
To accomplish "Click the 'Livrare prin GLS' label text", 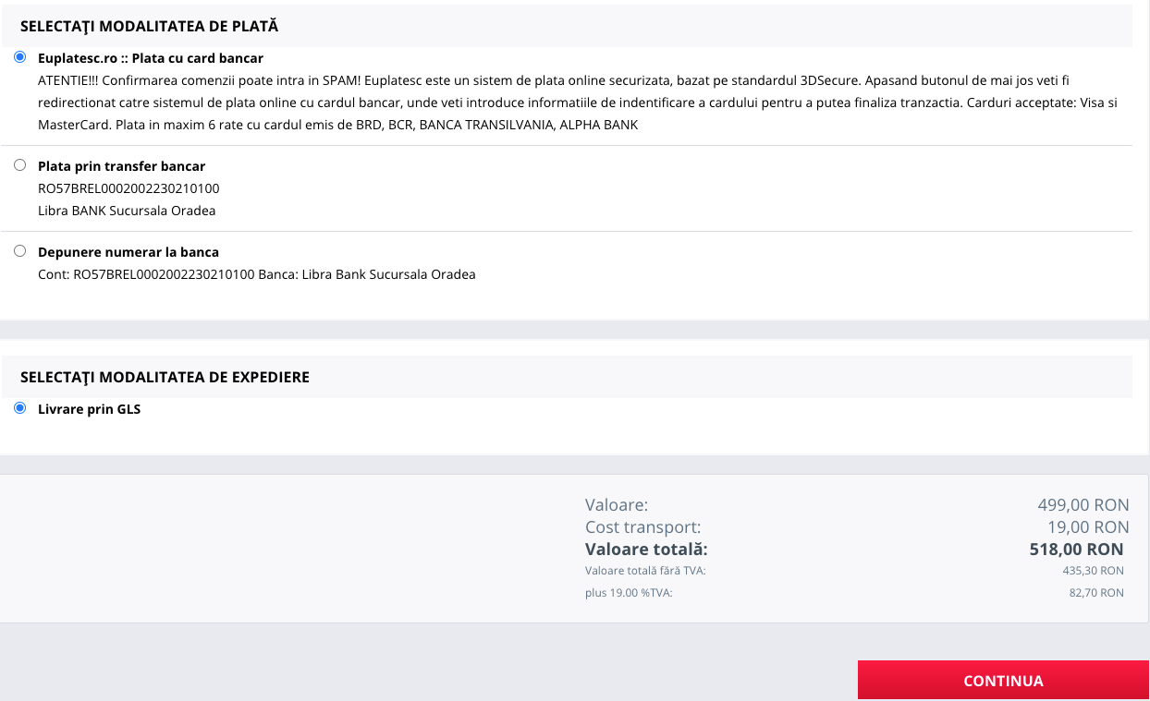I will click(x=89, y=409).
